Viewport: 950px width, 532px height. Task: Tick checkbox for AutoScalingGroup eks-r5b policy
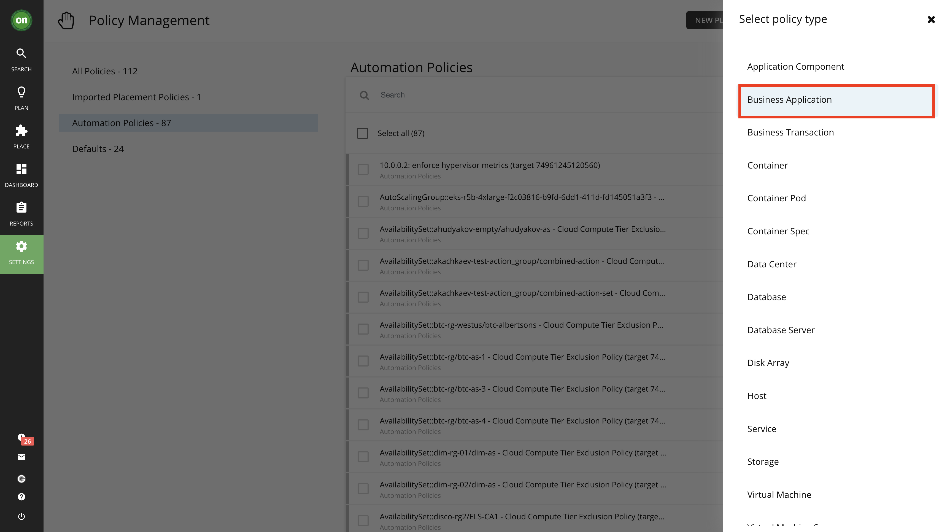pos(363,201)
